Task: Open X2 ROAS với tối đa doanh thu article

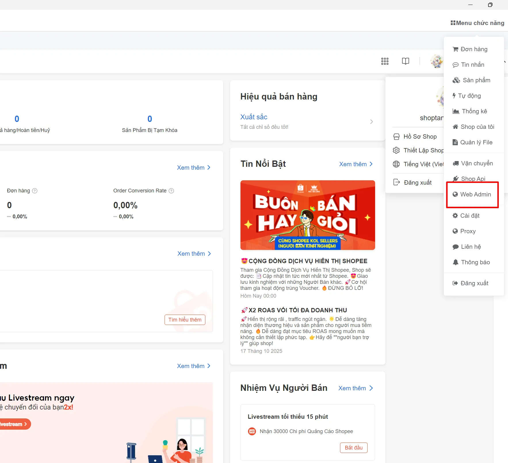Action: point(294,310)
